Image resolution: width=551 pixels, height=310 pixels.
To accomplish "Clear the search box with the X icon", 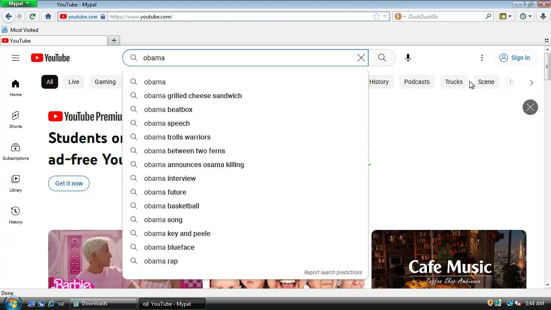I will (361, 58).
